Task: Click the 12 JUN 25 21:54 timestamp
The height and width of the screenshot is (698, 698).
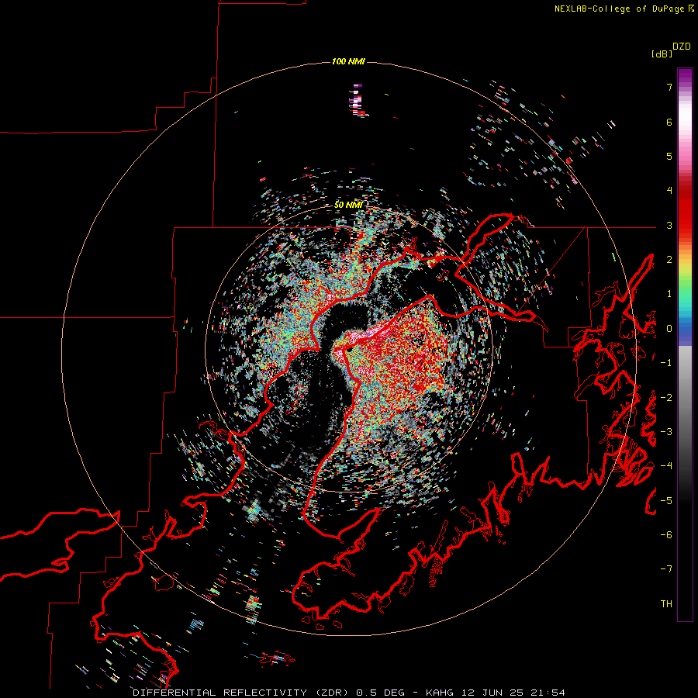Action: point(513,693)
